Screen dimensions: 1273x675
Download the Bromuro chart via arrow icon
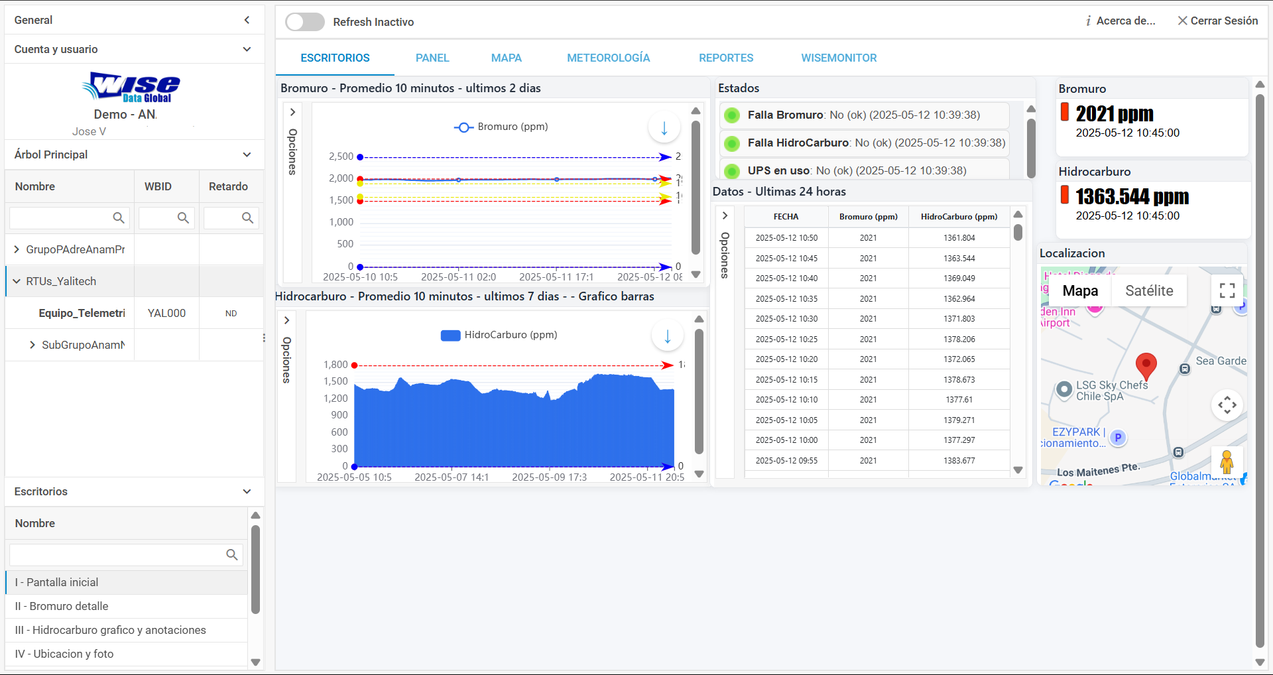pos(664,127)
